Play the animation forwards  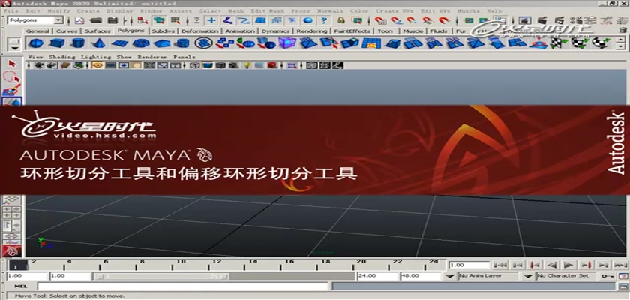[568, 265]
